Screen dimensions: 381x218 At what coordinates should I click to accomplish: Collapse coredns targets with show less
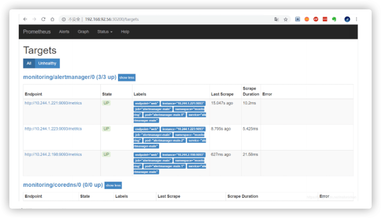coord(113,185)
